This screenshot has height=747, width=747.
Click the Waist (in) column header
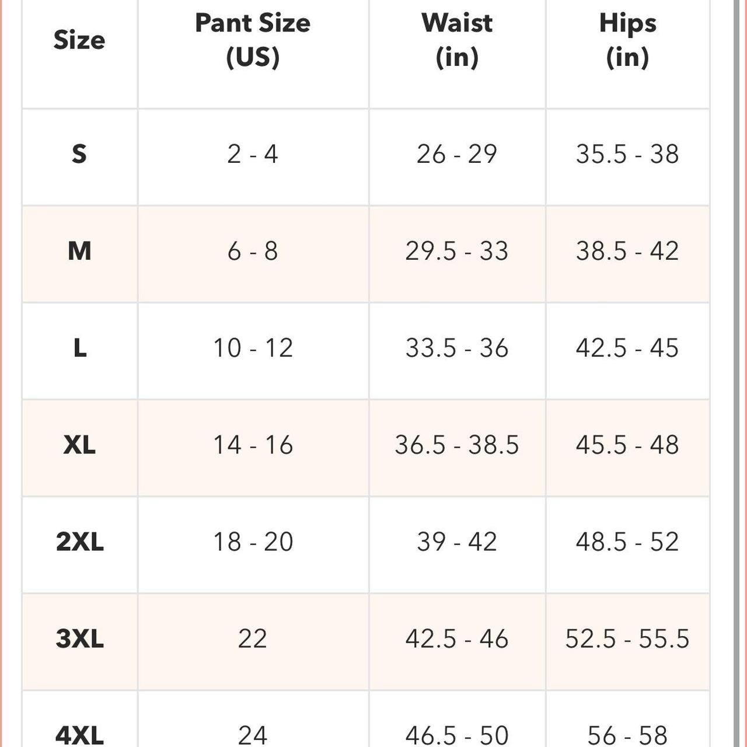pyautogui.click(x=457, y=40)
